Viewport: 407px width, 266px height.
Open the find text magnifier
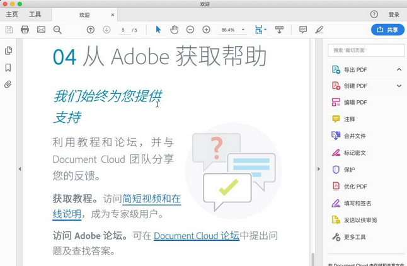tap(57, 30)
